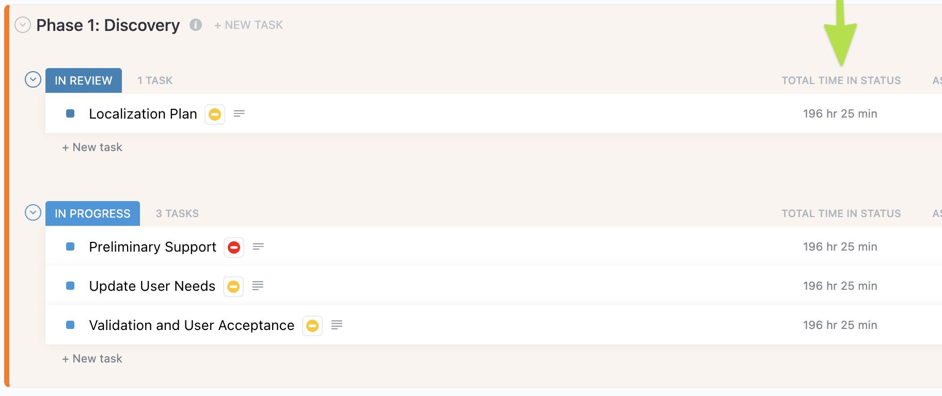This screenshot has width=942, height=396.
Task: Click + NEW TASK next to the phase title
Action: pos(248,25)
